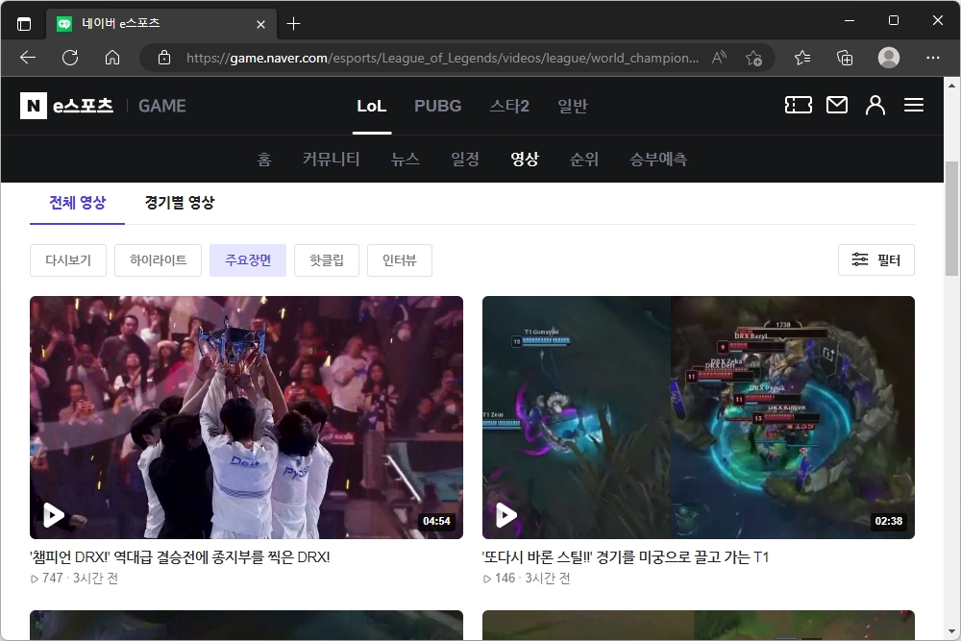Open the mail envelope icon
This screenshot has height=641, width=961.
tap(837, 105)
